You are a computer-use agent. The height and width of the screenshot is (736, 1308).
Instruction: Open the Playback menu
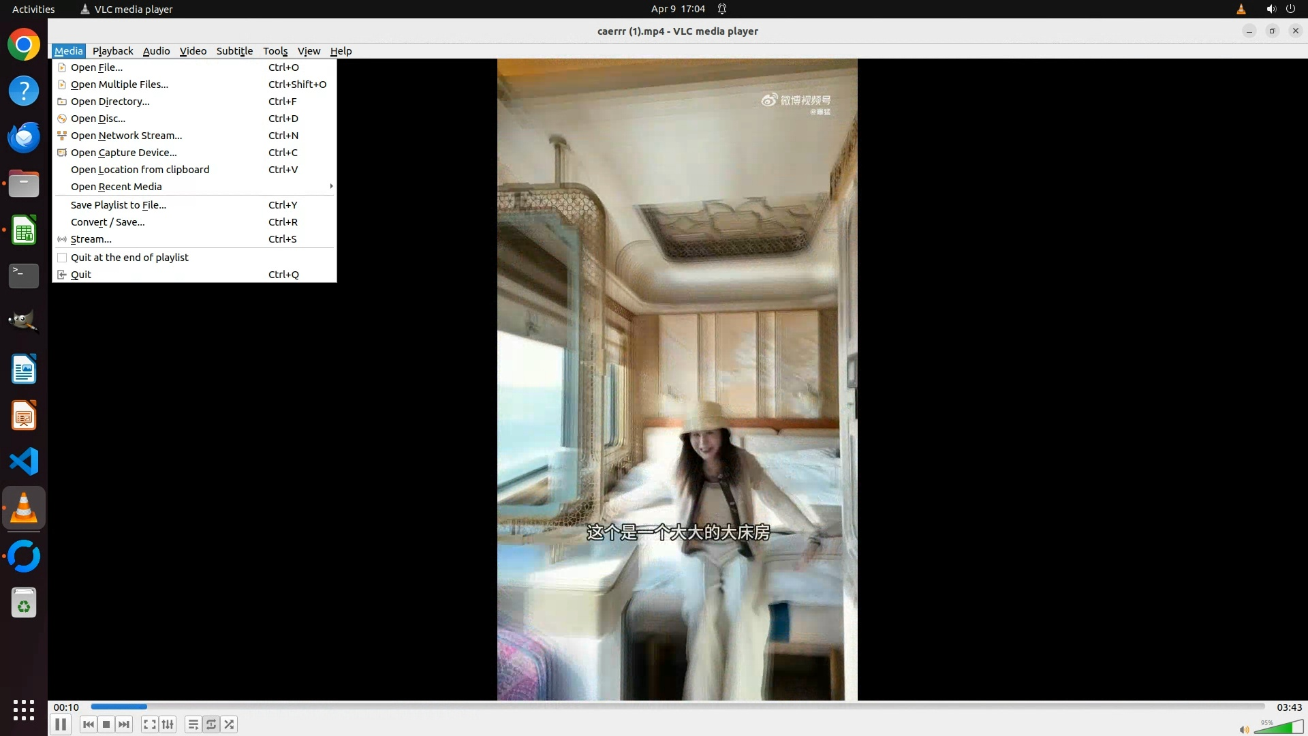click(x=112, y=51)
